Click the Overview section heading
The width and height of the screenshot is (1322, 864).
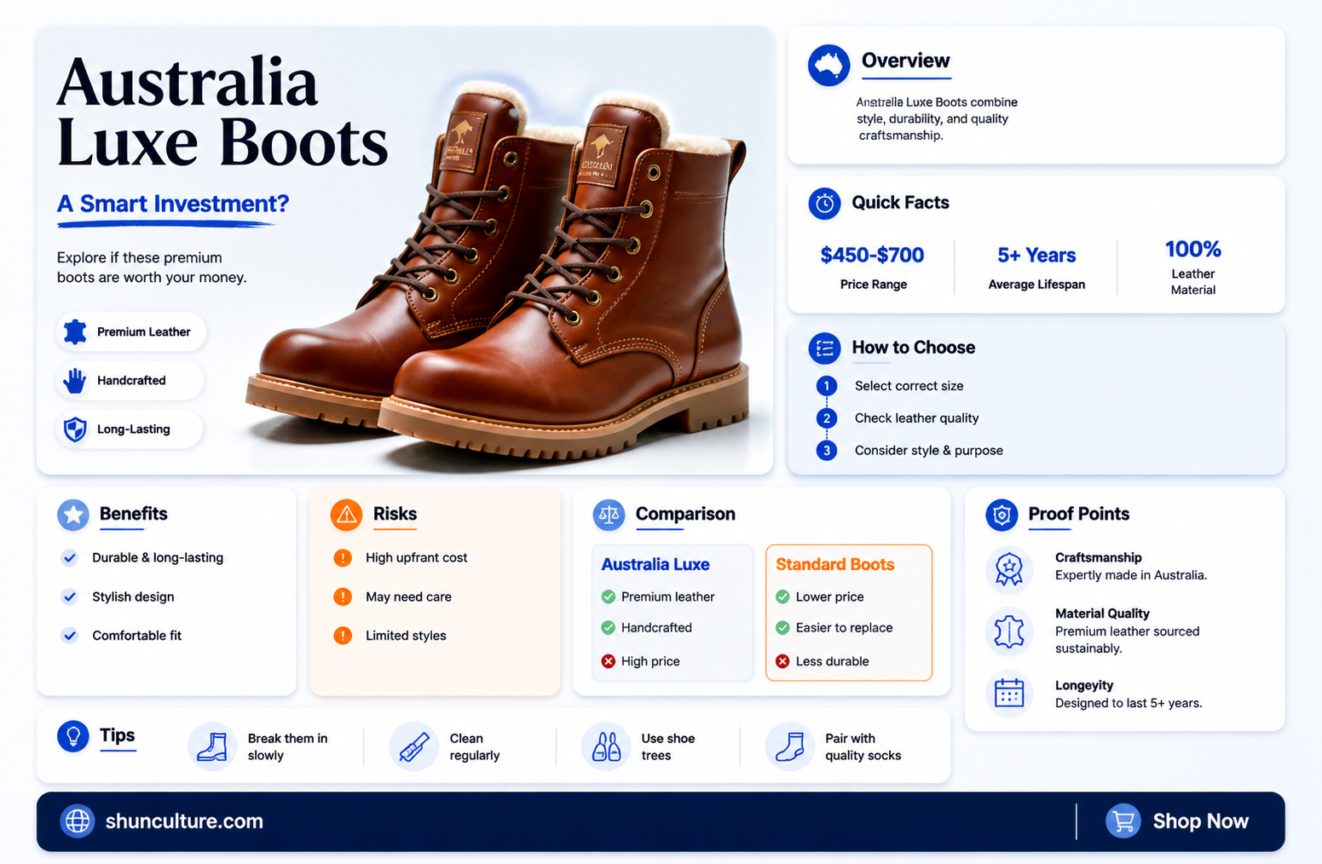click(x=905, y=60)
